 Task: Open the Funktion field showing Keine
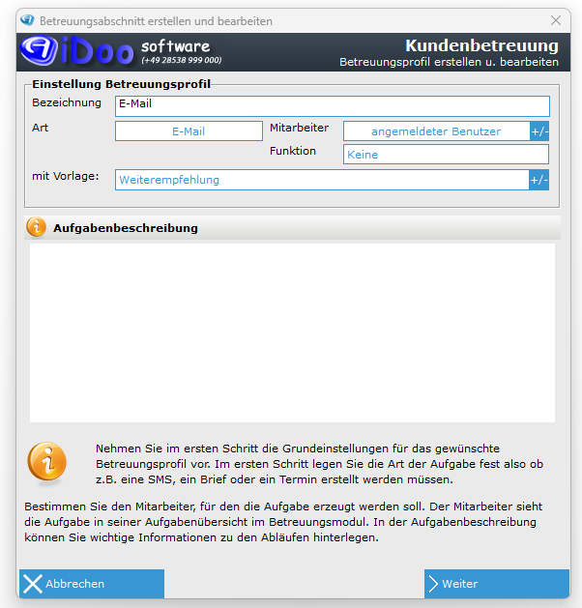446,155
